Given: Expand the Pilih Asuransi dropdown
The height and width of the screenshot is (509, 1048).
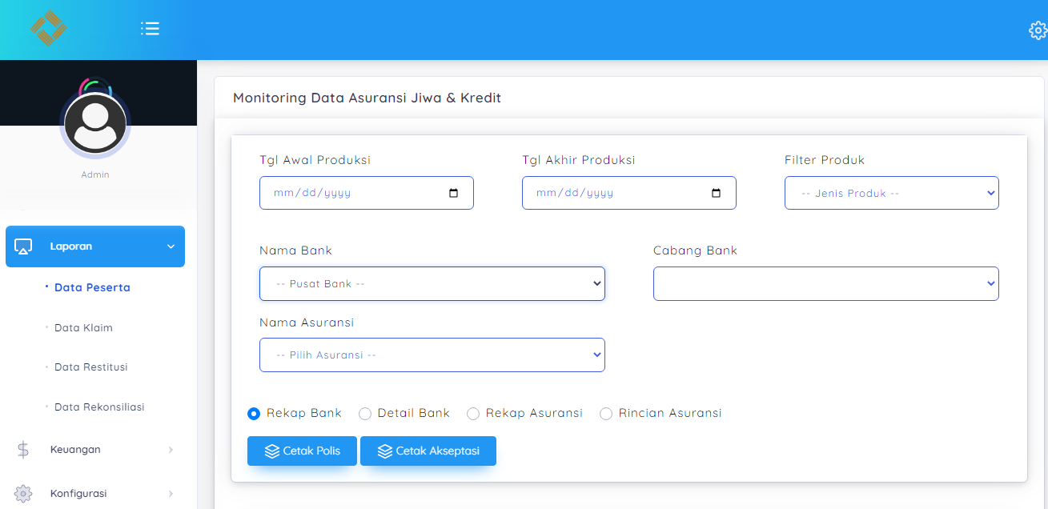Looking at the screenshot, I should [432, 355].
